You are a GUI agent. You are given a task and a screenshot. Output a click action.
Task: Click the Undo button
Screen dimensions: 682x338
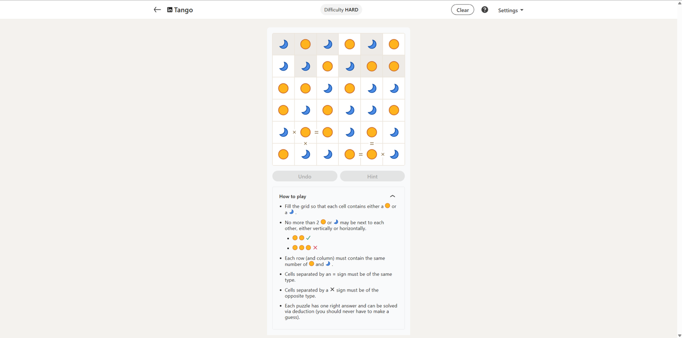pos(305,176)
